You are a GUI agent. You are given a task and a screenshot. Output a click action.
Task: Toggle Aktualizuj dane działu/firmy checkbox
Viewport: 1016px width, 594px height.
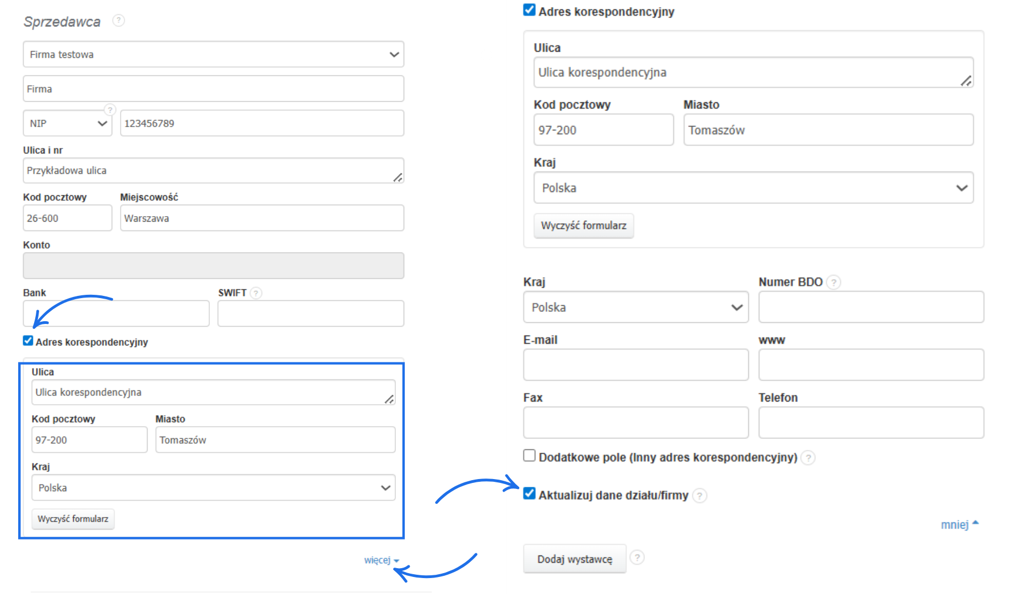[529, 493]
